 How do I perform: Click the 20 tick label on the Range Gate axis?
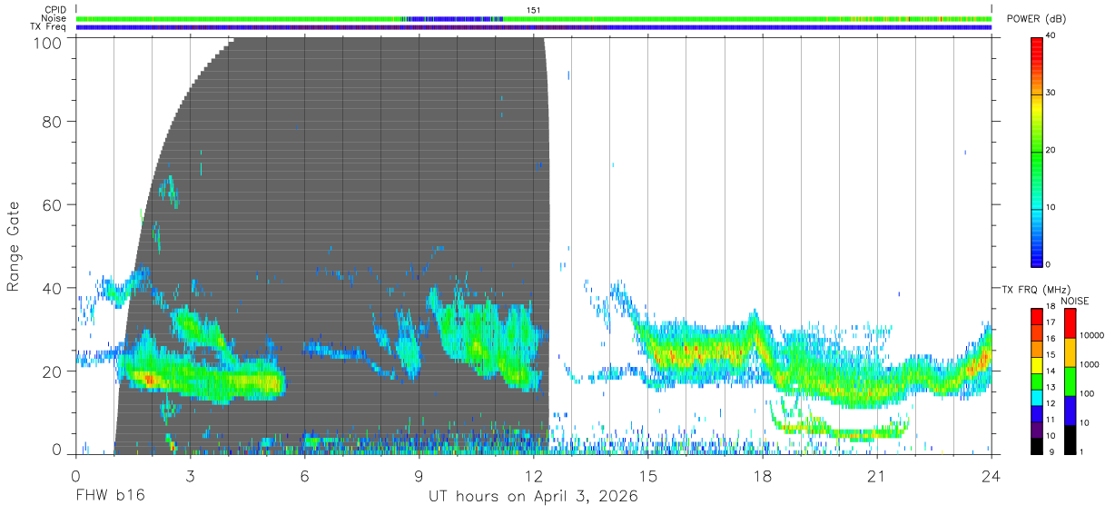pos(52,371)
